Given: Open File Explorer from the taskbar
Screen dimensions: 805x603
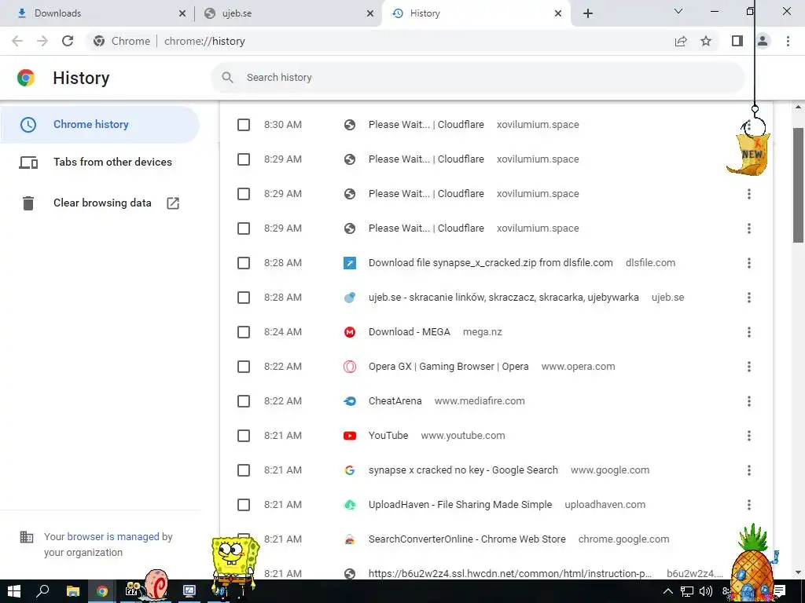Looking at the screenshot, I should [73, 592].
